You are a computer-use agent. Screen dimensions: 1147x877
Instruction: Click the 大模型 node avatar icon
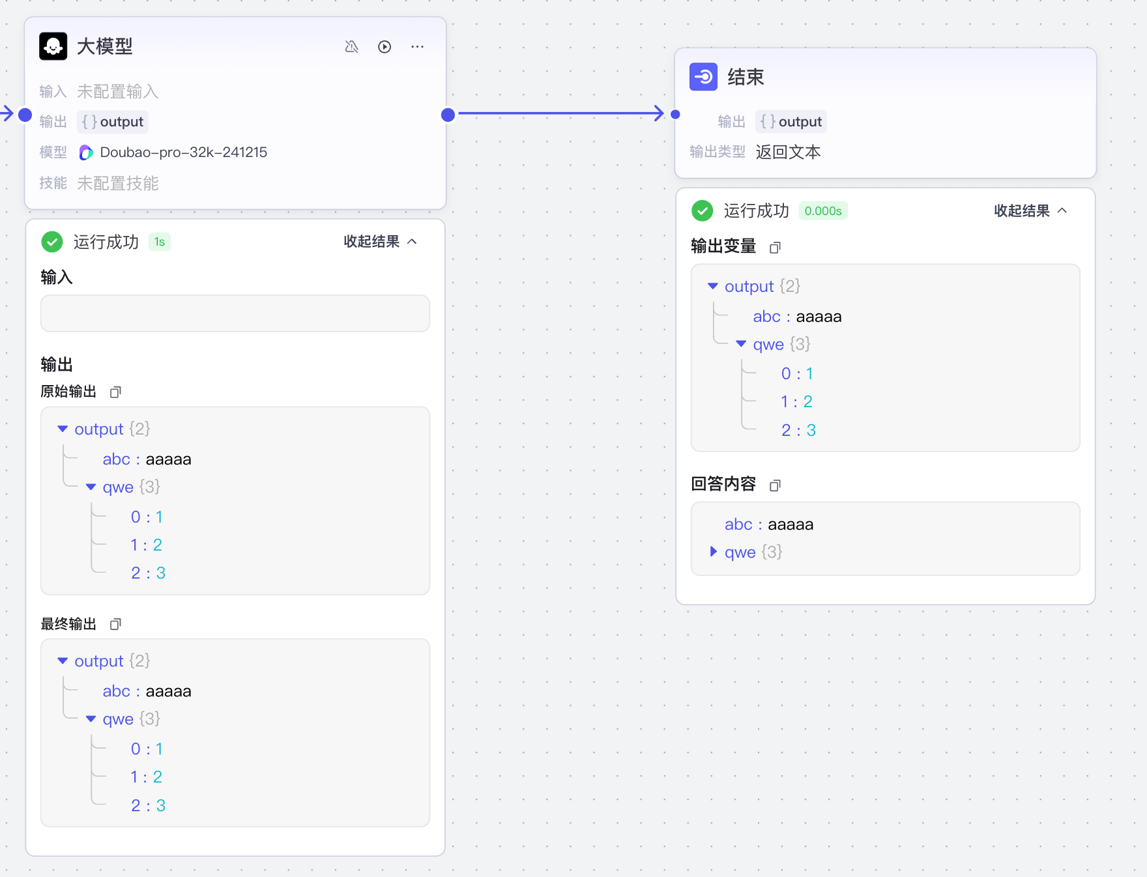tap(53, 46)
